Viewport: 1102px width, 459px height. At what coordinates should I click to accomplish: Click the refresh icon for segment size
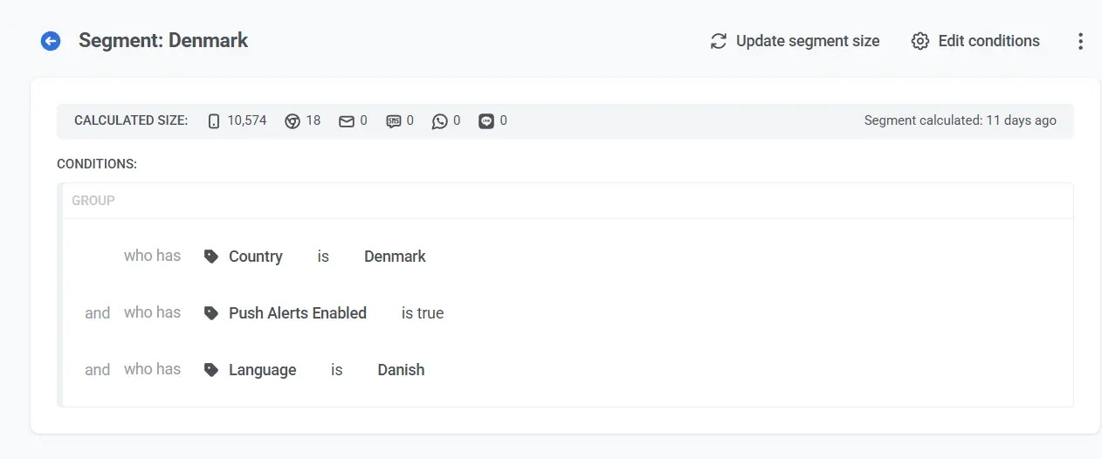719,41
